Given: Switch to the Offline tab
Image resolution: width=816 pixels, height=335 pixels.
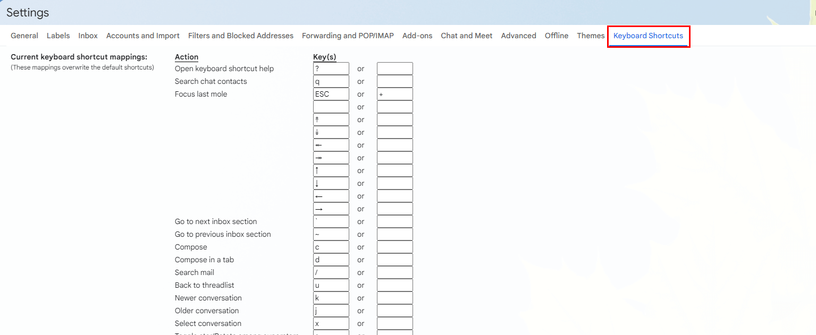Looking at the screenshot, I should coord(557,36).
